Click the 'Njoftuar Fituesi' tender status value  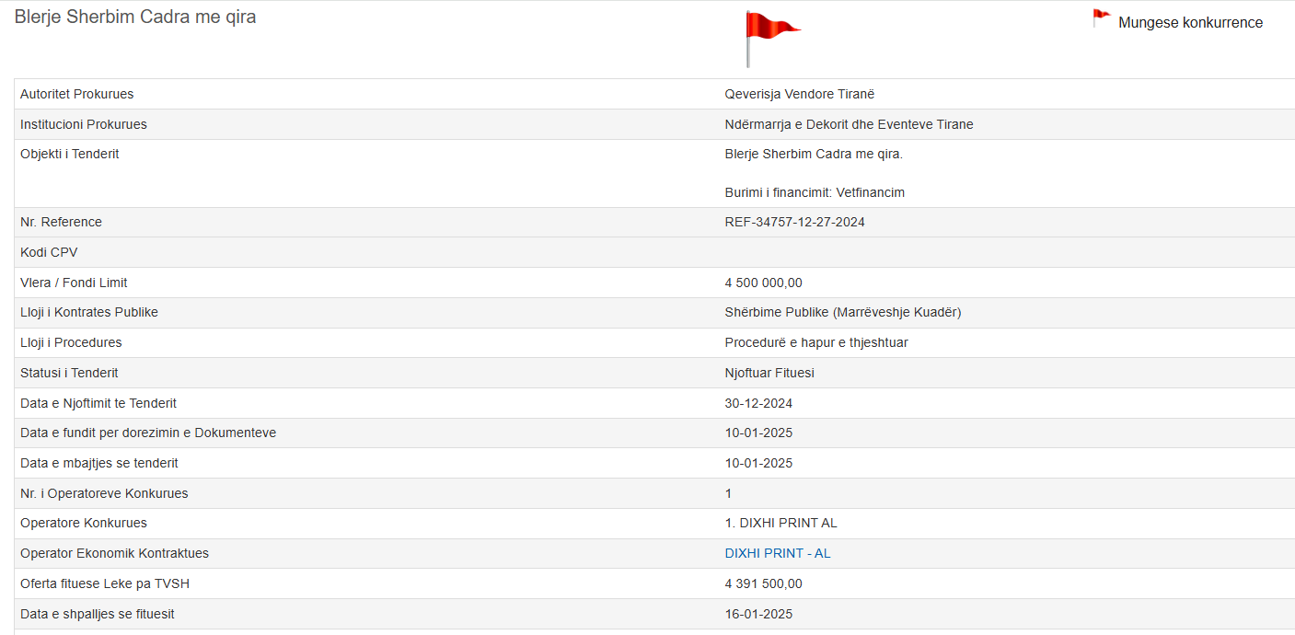click(x=769, y=373)
